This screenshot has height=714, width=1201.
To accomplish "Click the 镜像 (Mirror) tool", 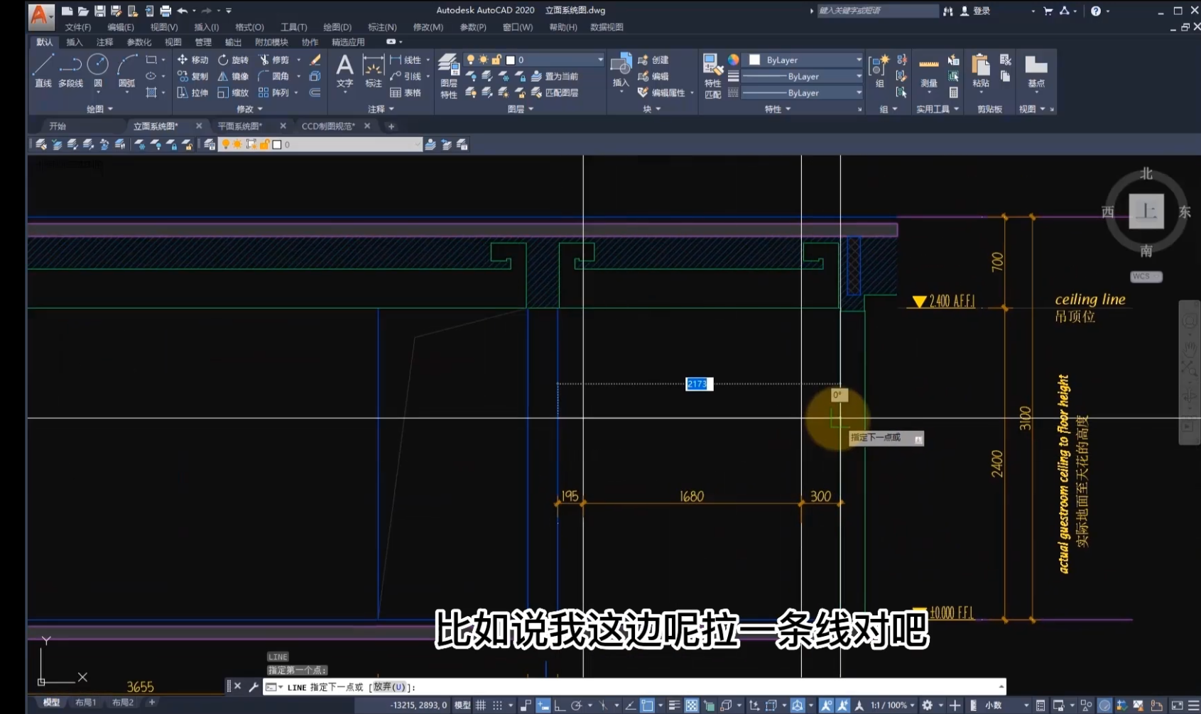I will pyautogui.click(x=233, y=76).
